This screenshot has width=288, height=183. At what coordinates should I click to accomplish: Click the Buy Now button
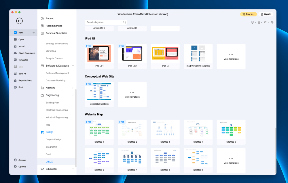coord(248,14)
